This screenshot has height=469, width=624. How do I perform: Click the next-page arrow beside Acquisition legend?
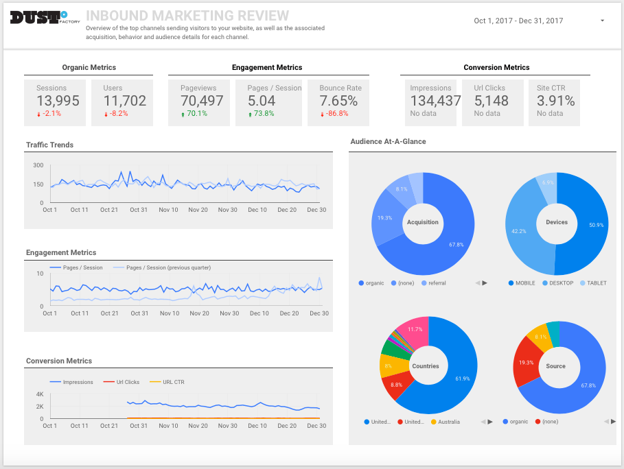point(485,282)
